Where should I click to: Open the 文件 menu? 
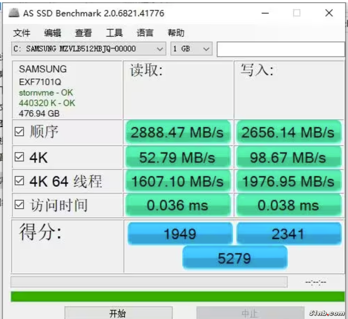(x=22, y=33)
